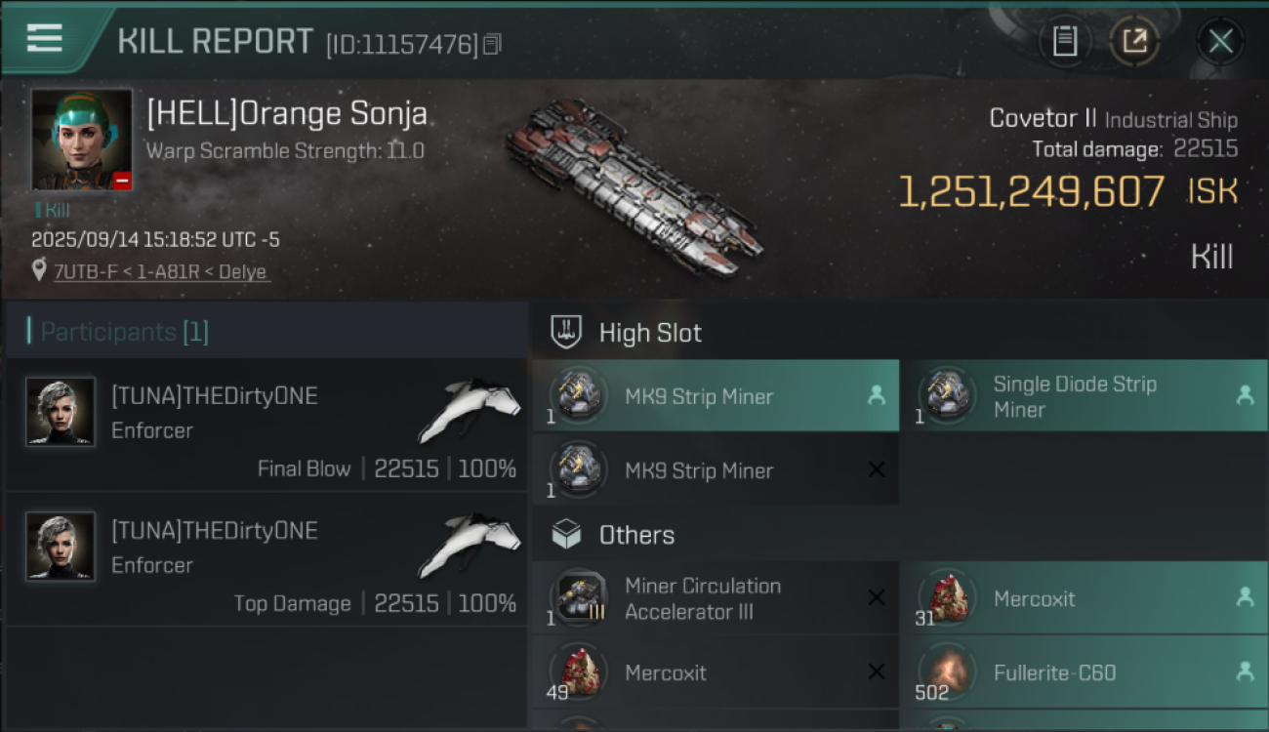Click the Final Blow Enforcer ship icon
Image resolution: width=1269 pixels, height=732 pixels.
[x=470, y=411]
